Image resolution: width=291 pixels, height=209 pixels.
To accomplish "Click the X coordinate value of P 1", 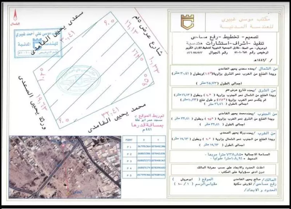I will tap(144, 146).
